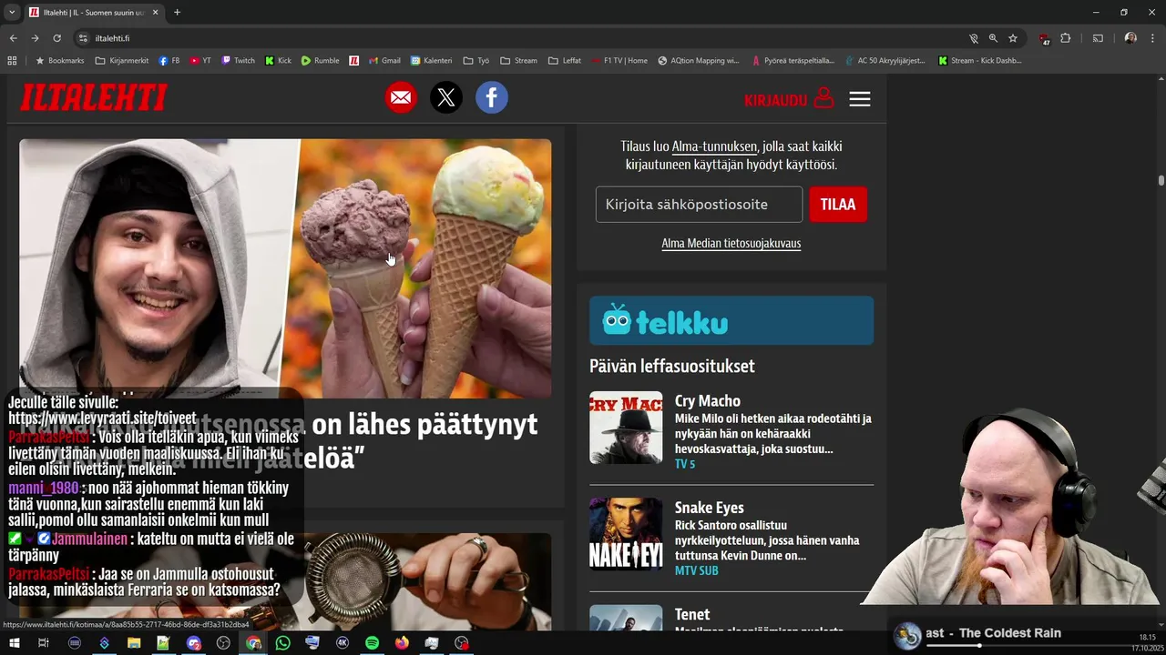Open the ad blocker extension icon with badge
1166x655 pixels.
point(1044,38)
